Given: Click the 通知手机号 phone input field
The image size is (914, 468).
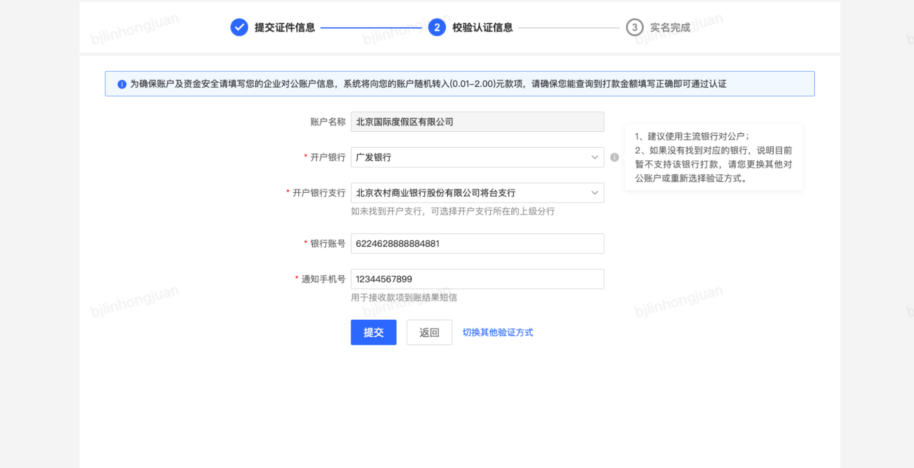Looking at the screenshot, I should pos(477,279).
